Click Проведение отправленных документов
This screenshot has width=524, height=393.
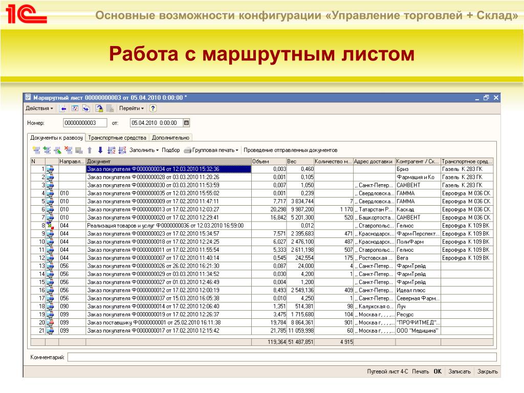click(x=291, y=150)
